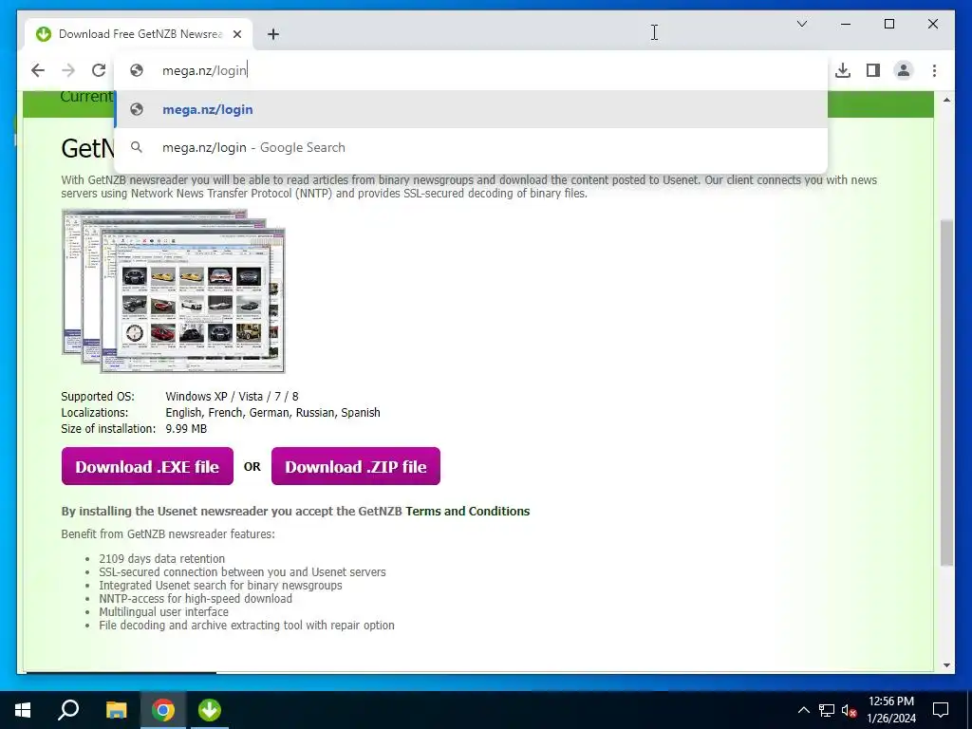Open a new tab with the plus button
Image resolution: width=972 pixels, height=729 pixels.
point(272,34)
